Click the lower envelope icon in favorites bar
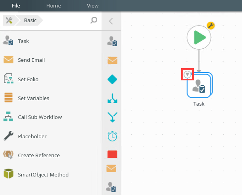 [111, 168]
